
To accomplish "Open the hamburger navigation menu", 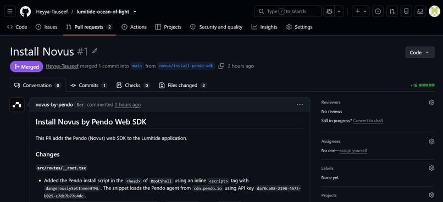I will point(10,12).
